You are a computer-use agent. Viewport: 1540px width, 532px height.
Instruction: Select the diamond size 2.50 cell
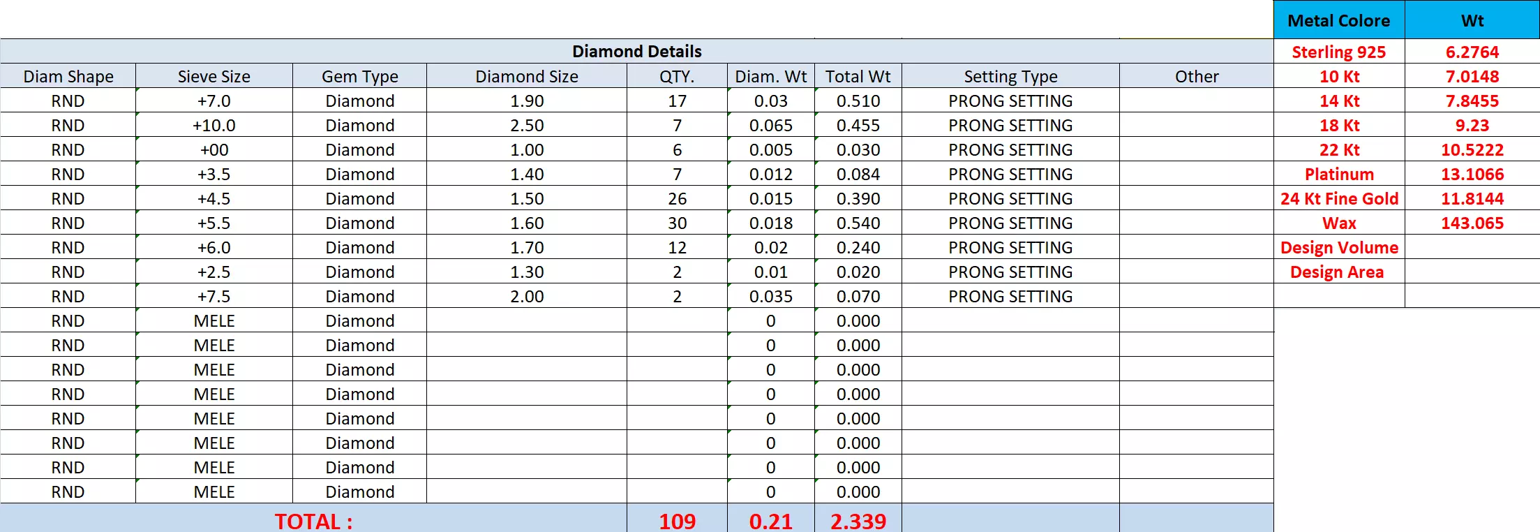click(x=527, y=125)
